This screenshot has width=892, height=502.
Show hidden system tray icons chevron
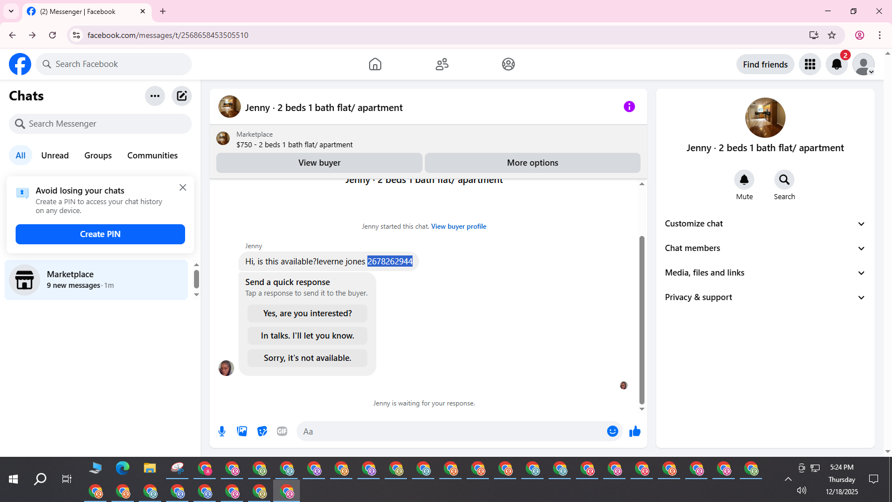click(x=788, y=479)
